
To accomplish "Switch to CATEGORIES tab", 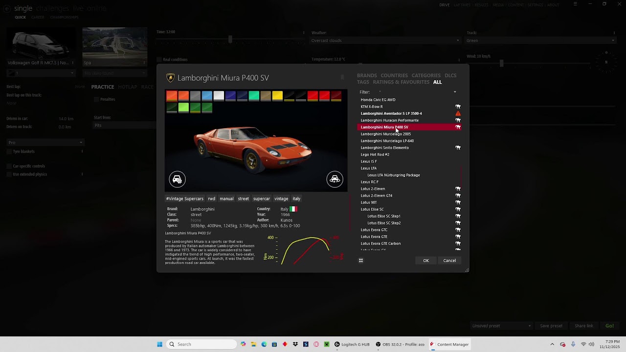I will 426,76.
